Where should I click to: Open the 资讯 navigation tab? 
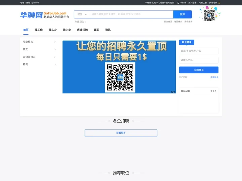pyautogui.click(x=108, y=30)
